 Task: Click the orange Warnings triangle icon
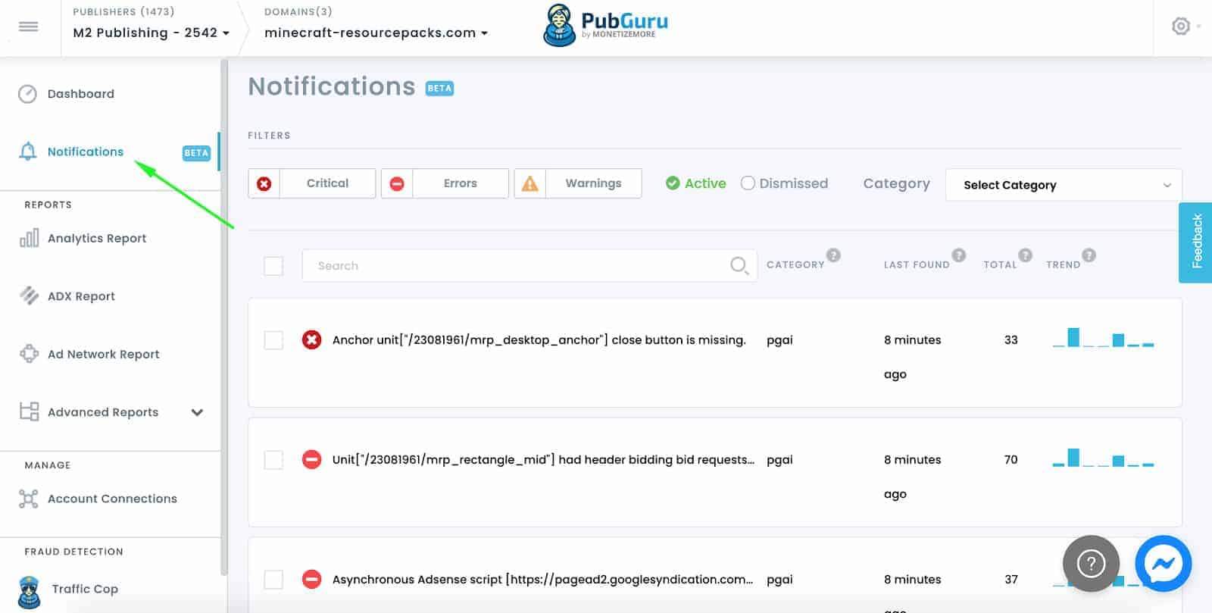click(530, 183)
